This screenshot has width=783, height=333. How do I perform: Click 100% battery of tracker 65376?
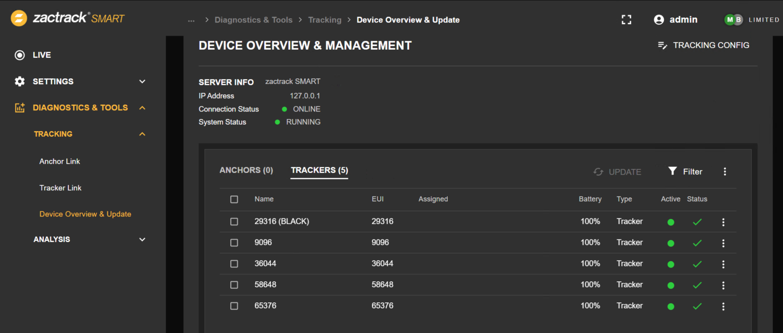591,306
